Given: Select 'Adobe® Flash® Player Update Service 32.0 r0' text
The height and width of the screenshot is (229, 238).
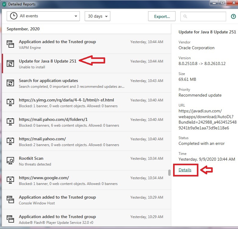Looking at the screenshot, I should (56, 223).
